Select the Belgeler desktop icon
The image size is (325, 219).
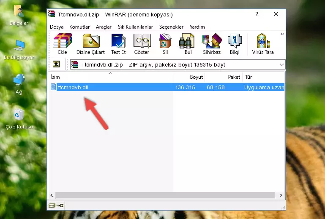tap(19, 15)
